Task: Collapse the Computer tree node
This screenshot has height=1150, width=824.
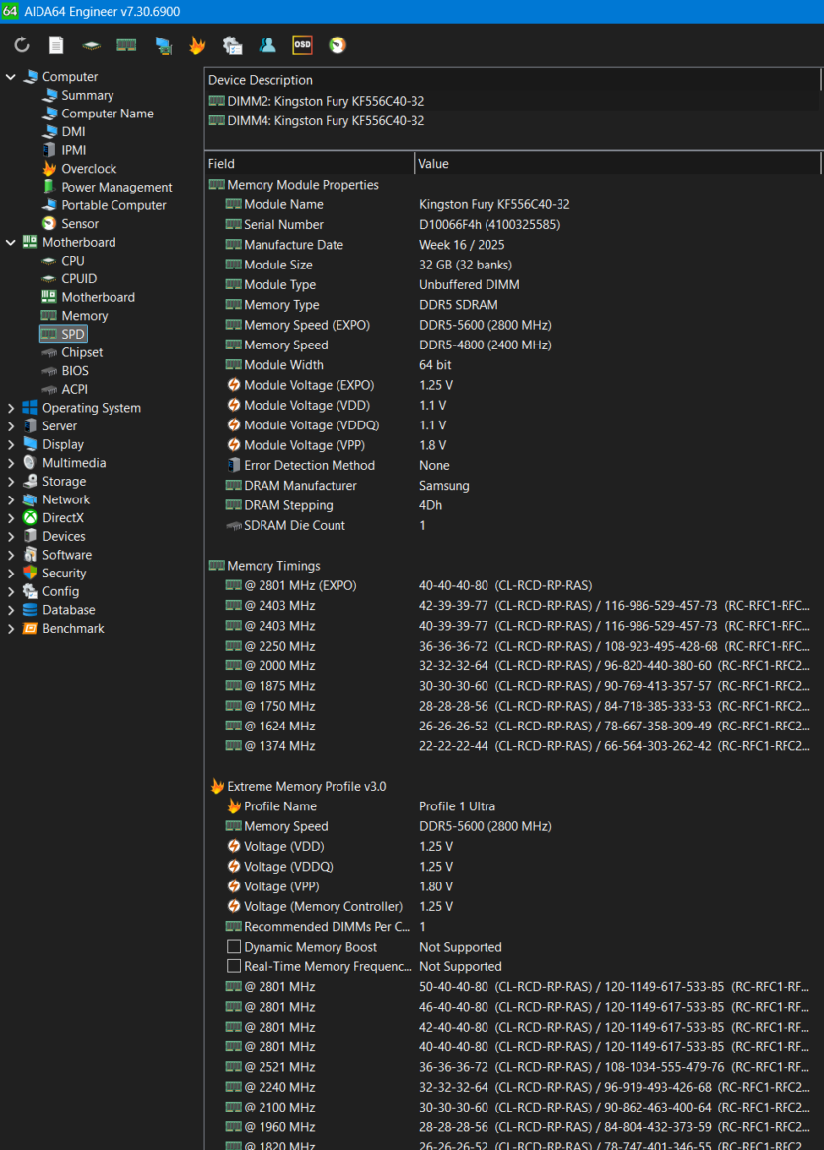Action: [10, 76]
